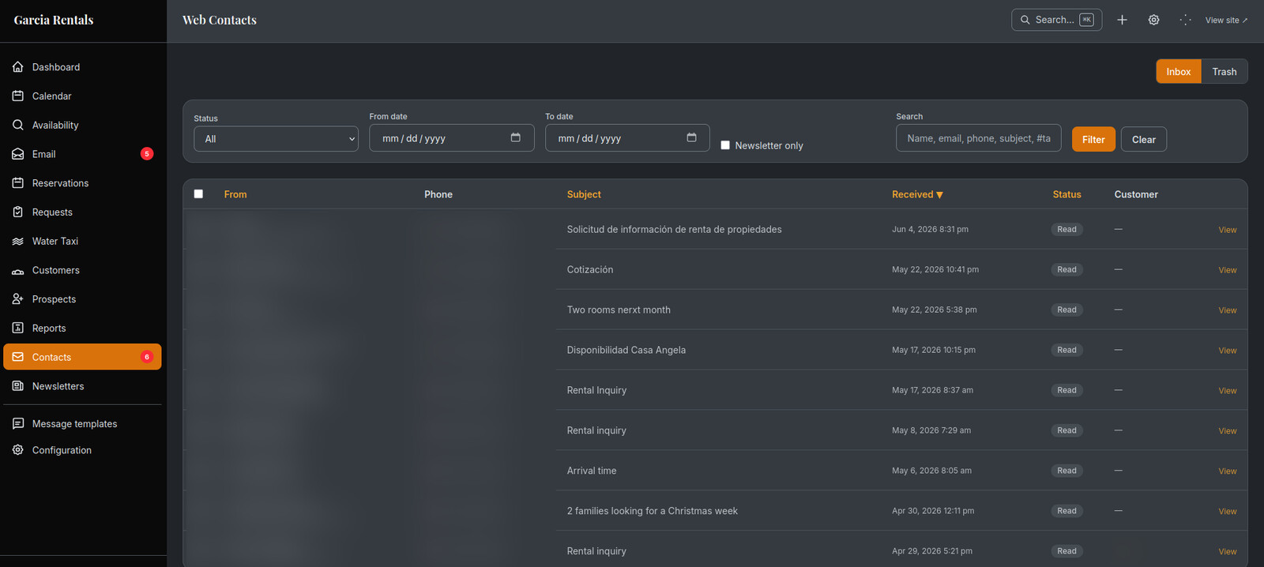Click the Dashboard home icon

point(18,67)
